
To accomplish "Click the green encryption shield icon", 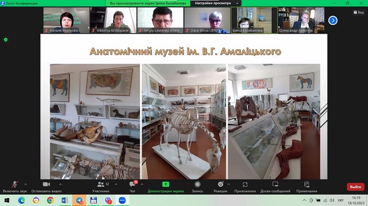I will (6, 40).
